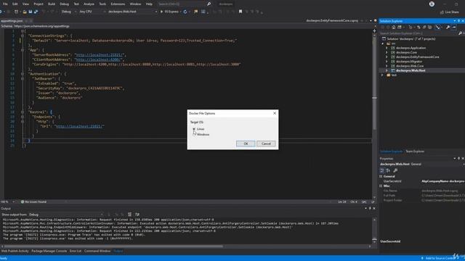
Task: Collapse the ConnectionStrings JSON block
Action: click(x=23, y=36)
